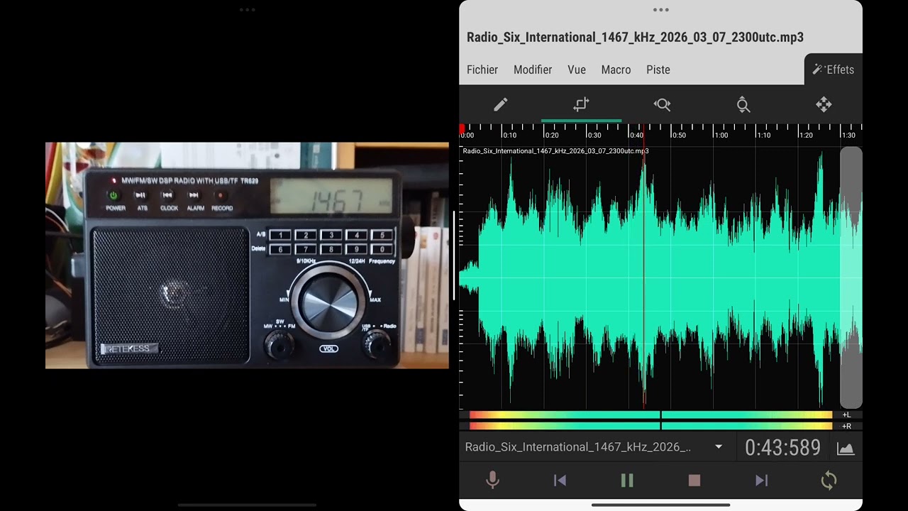Start recording with the microphone button

click(x=492, y=480)
